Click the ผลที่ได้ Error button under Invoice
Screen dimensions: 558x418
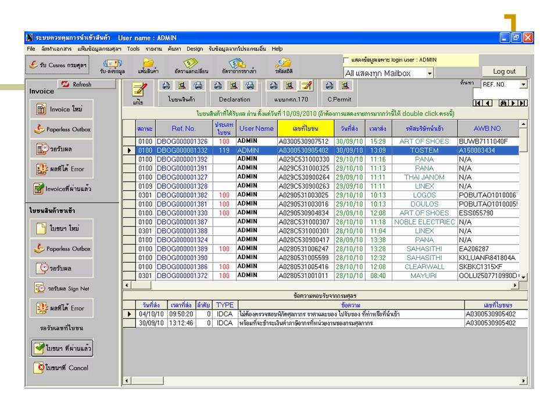tap(61, 168)
